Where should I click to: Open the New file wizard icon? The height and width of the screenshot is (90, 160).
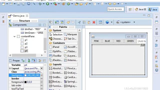point(3,4)
